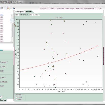
Task: Click the highlighted header cell of the left table
Action: tap(2, 15)
